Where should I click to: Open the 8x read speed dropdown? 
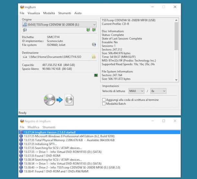[158, 91]
